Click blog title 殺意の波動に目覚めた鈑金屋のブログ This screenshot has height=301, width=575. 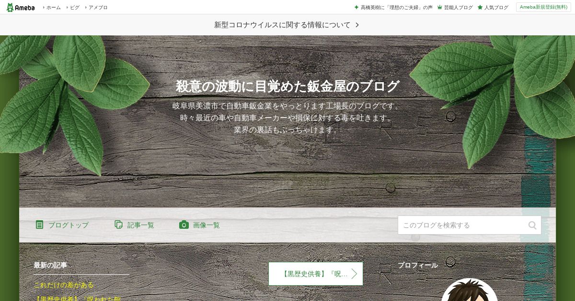287,86
